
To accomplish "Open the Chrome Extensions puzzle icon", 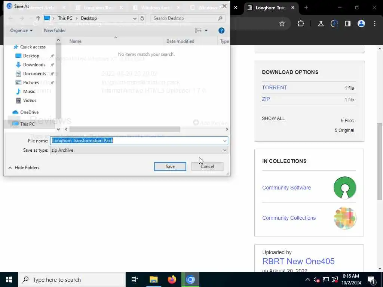I will (x=301, y=24).
